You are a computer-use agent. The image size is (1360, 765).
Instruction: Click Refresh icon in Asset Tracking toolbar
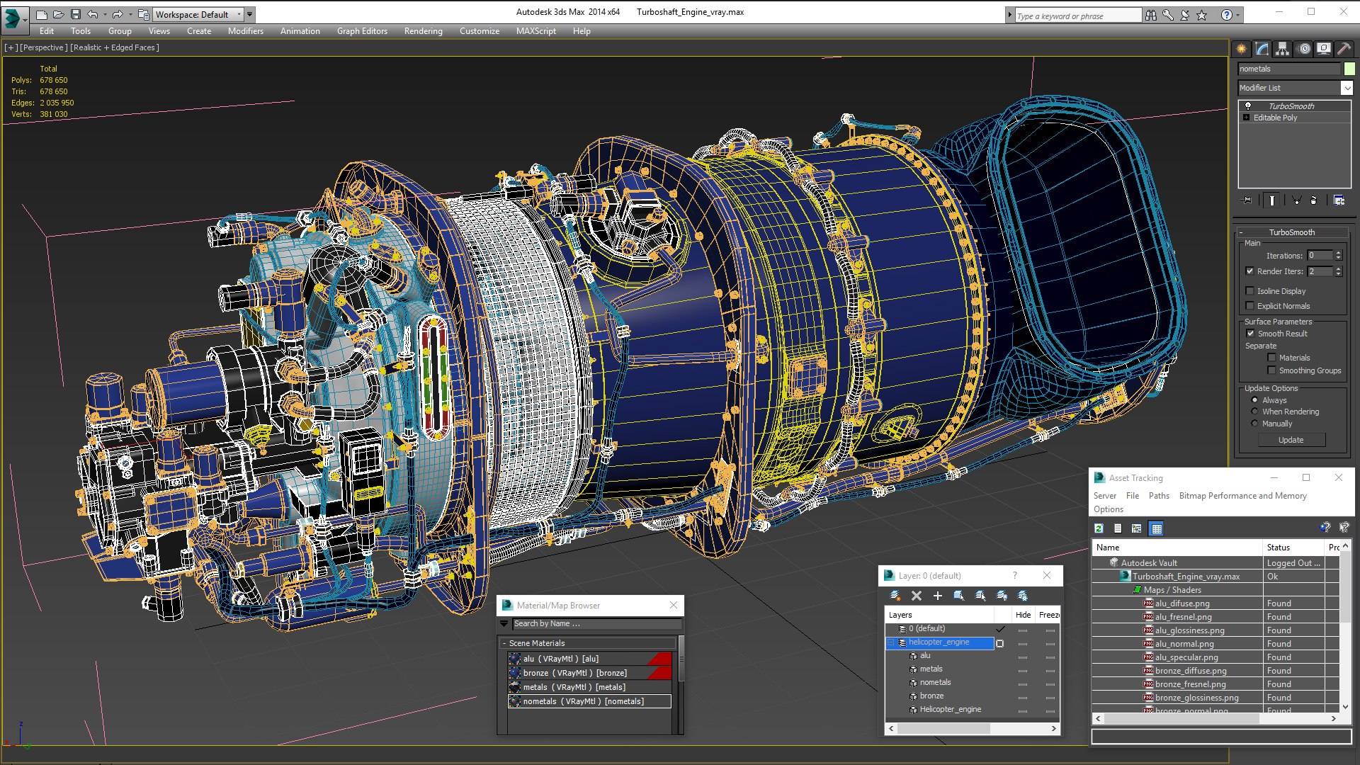(1099, 528)
